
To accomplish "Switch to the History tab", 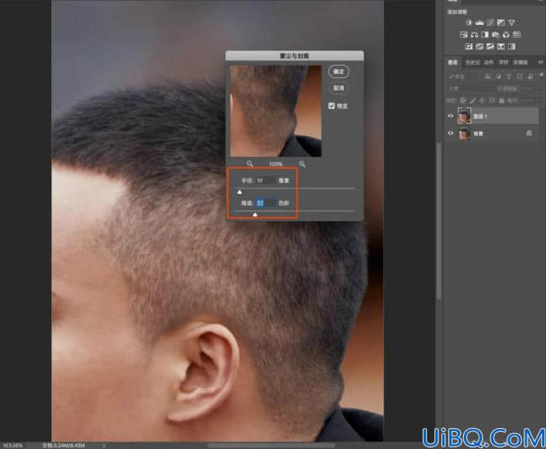I will [x=472, y=62].
